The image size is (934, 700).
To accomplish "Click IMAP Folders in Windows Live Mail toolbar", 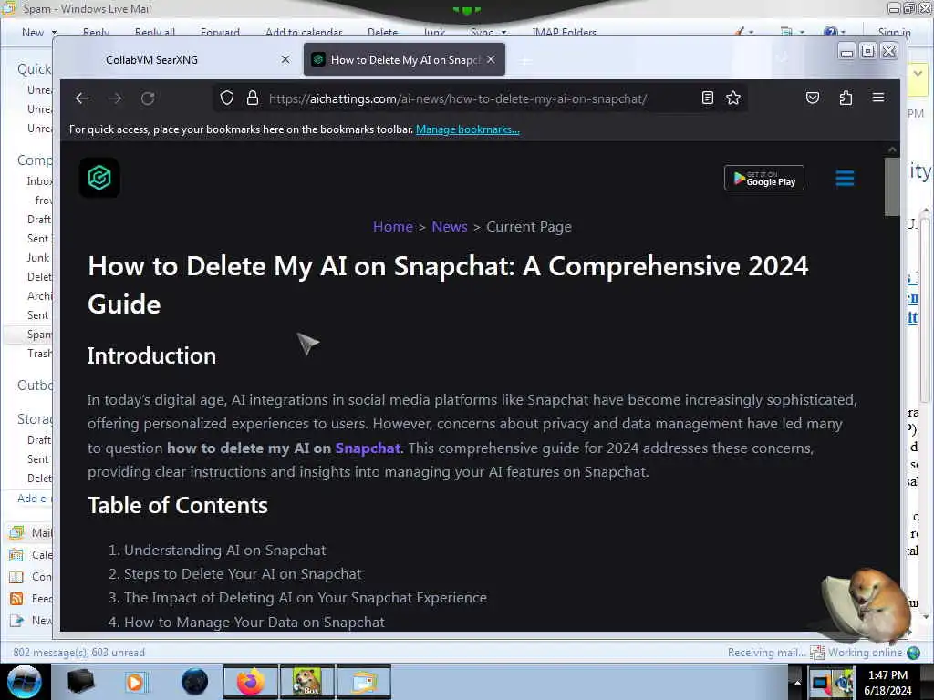I will click(x=564, y=32).
